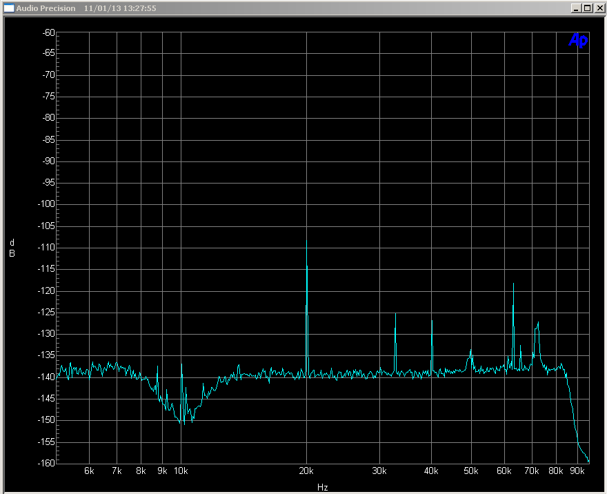Close the Audio Precision graph window

(599, 8)
